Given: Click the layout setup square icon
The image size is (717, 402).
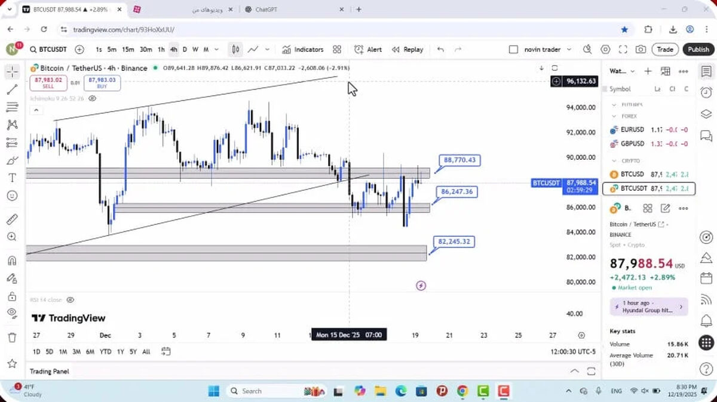Looking at the screenshot, I should (513, 50).
